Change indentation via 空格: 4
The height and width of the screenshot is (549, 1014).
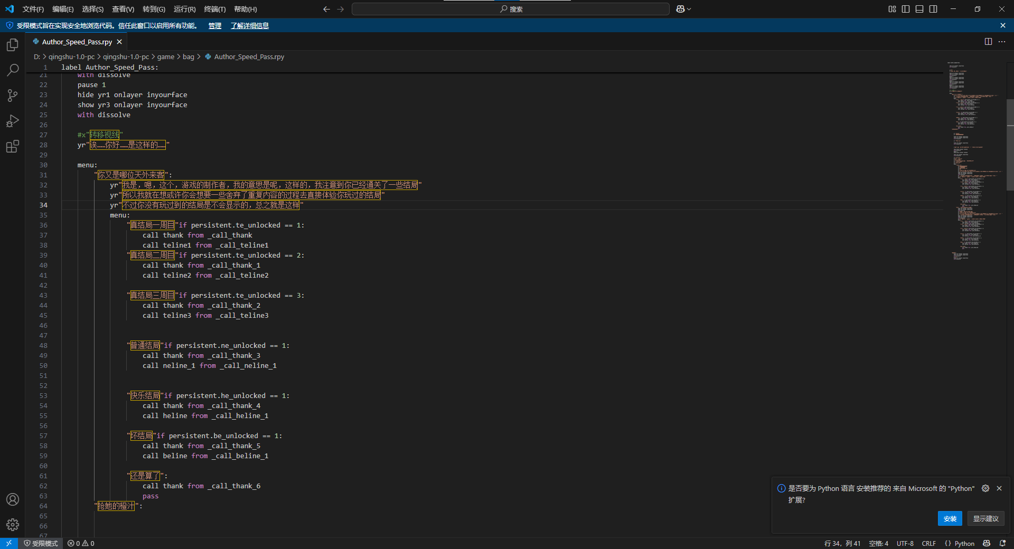click(x=878, y=543)
